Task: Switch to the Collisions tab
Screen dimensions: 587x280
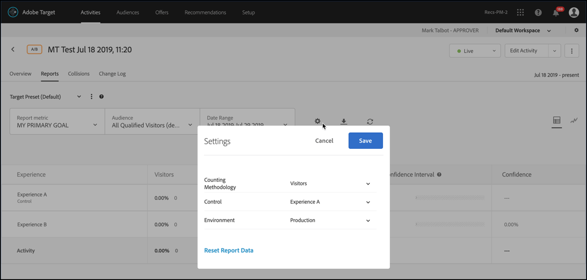Action: point(79,74)
